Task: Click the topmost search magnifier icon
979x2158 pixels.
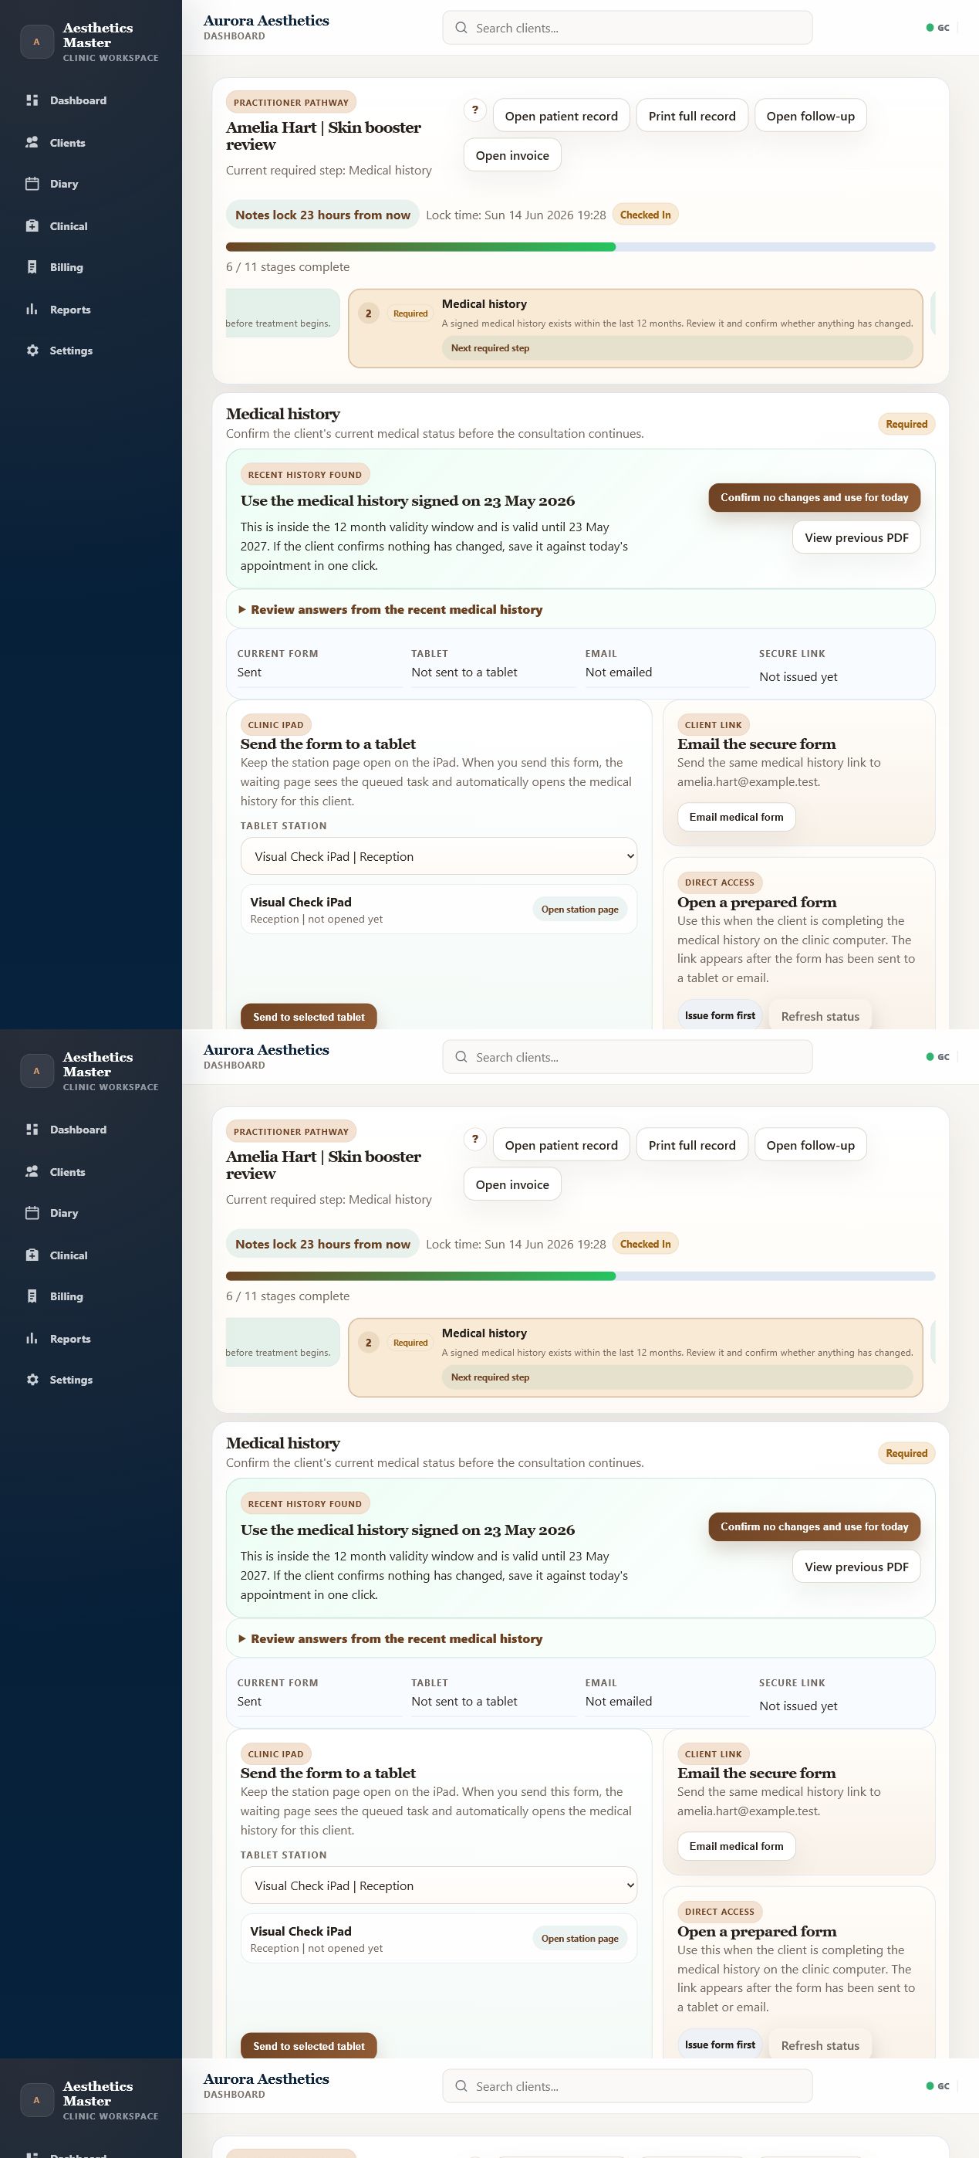Action: click(x=461, y=28)
